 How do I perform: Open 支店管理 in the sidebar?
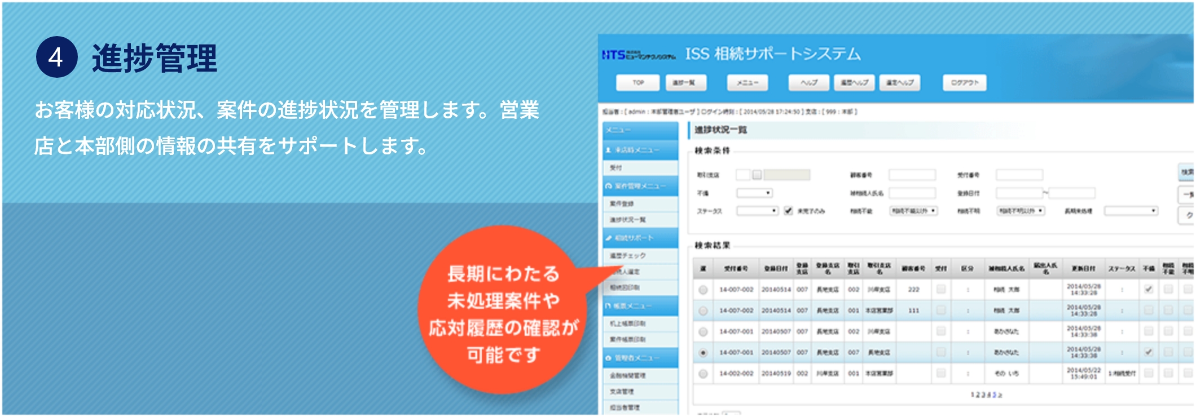pyautogui.click(x=640, y=392)
